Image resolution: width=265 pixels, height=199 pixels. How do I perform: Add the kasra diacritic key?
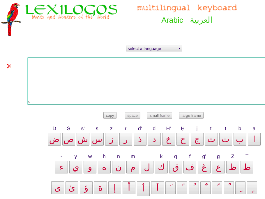pos(240,188)
